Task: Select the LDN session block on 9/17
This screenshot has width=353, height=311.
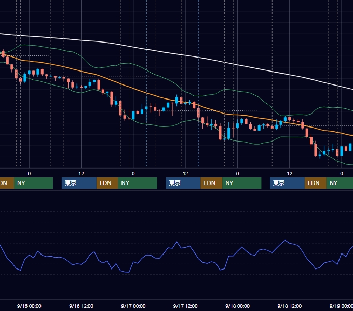Action: 211,183
